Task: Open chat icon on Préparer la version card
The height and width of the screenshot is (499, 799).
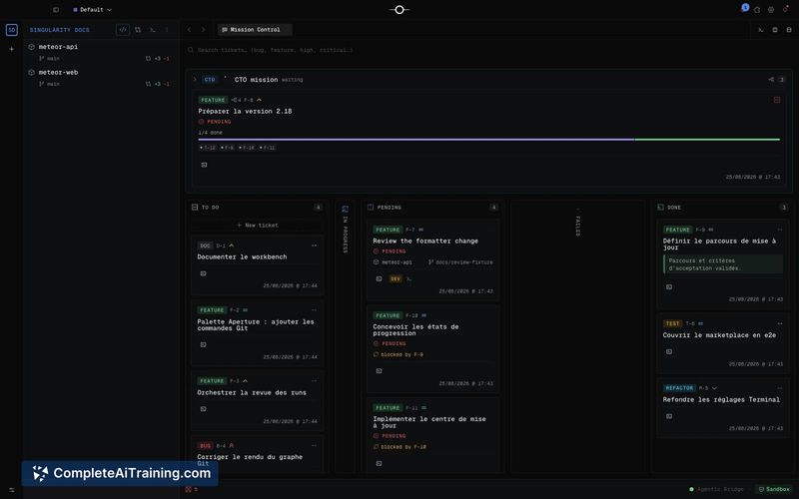Action: point(205,165)
